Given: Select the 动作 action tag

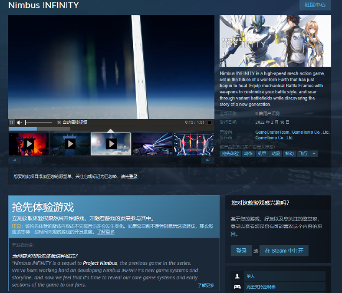Looking at the screenshot, I should [248, 154].
